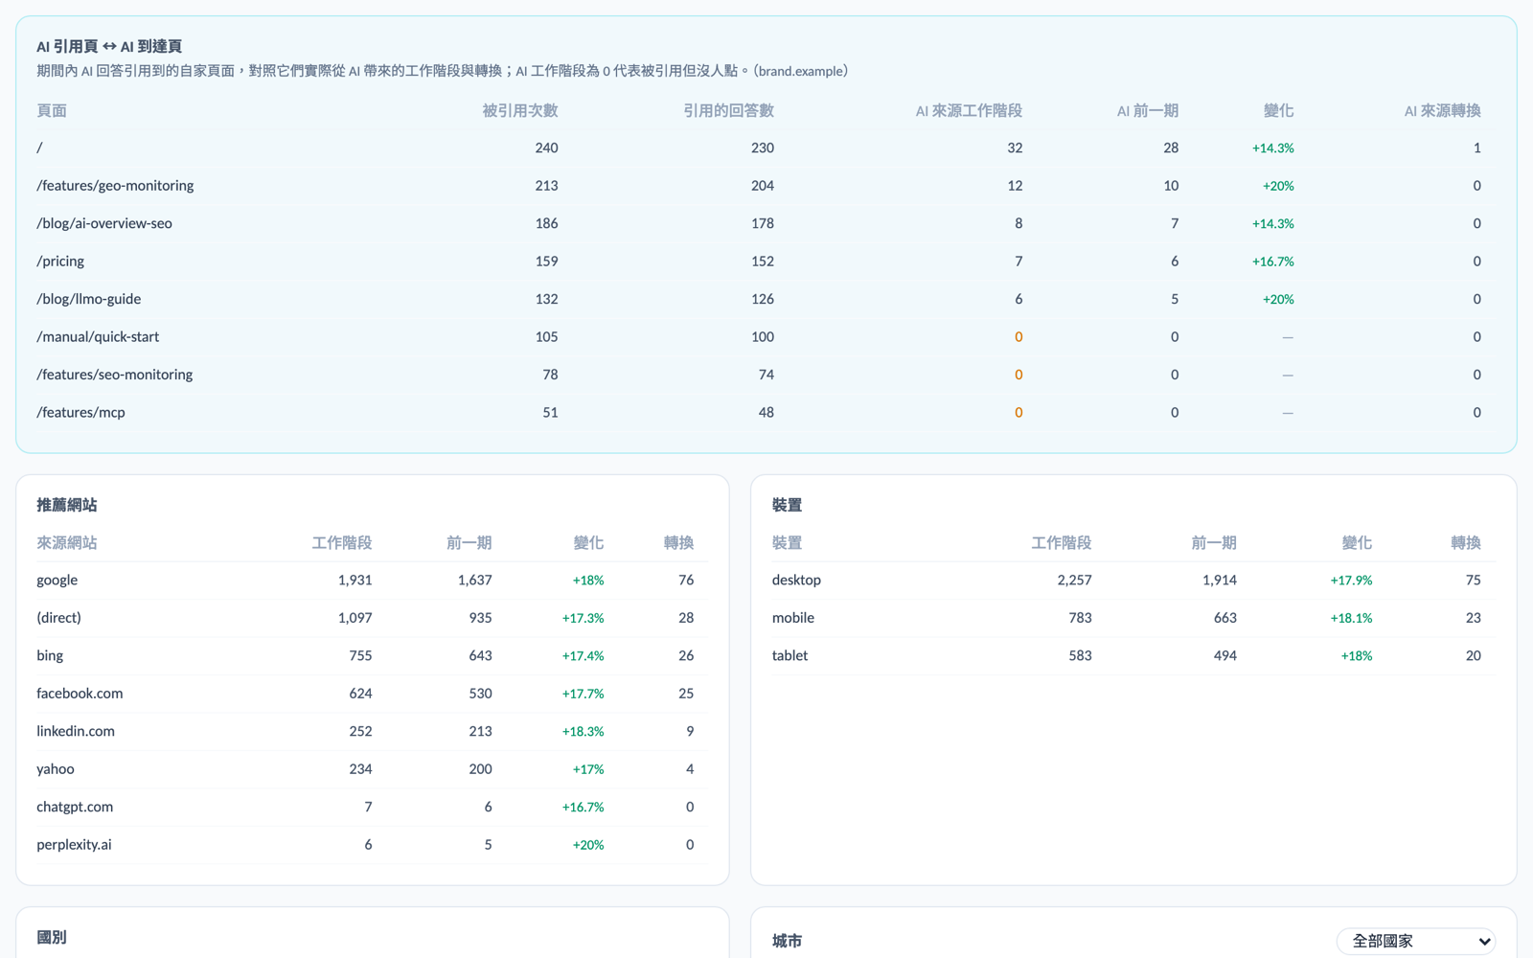The height and width of the screenshot is (958, 1533).
Task: Select the (direct) referral source row
Action: [x=372, y=618]
